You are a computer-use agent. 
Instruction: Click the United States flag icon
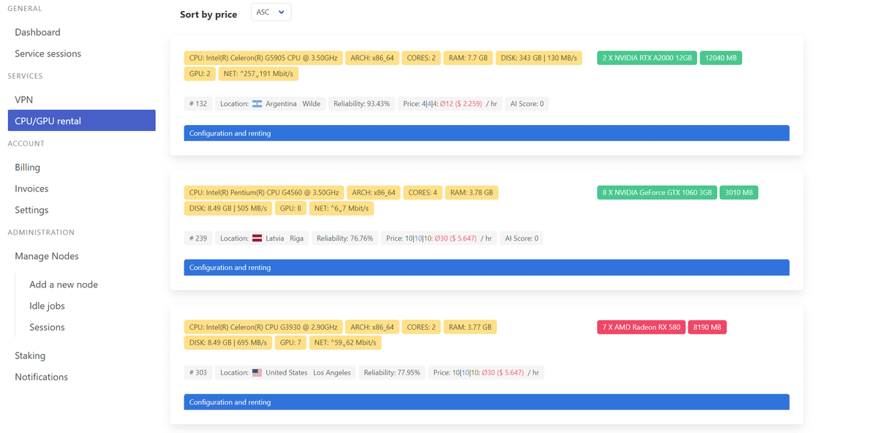257,373
